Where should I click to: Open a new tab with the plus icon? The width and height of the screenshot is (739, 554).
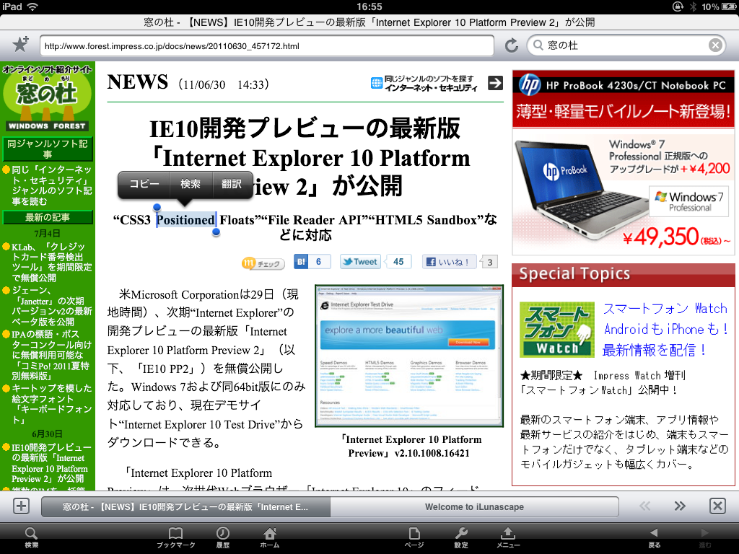point(21,506)
